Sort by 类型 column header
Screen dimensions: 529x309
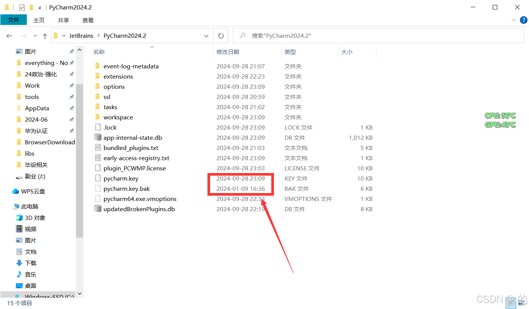click(x=290, y=52)
